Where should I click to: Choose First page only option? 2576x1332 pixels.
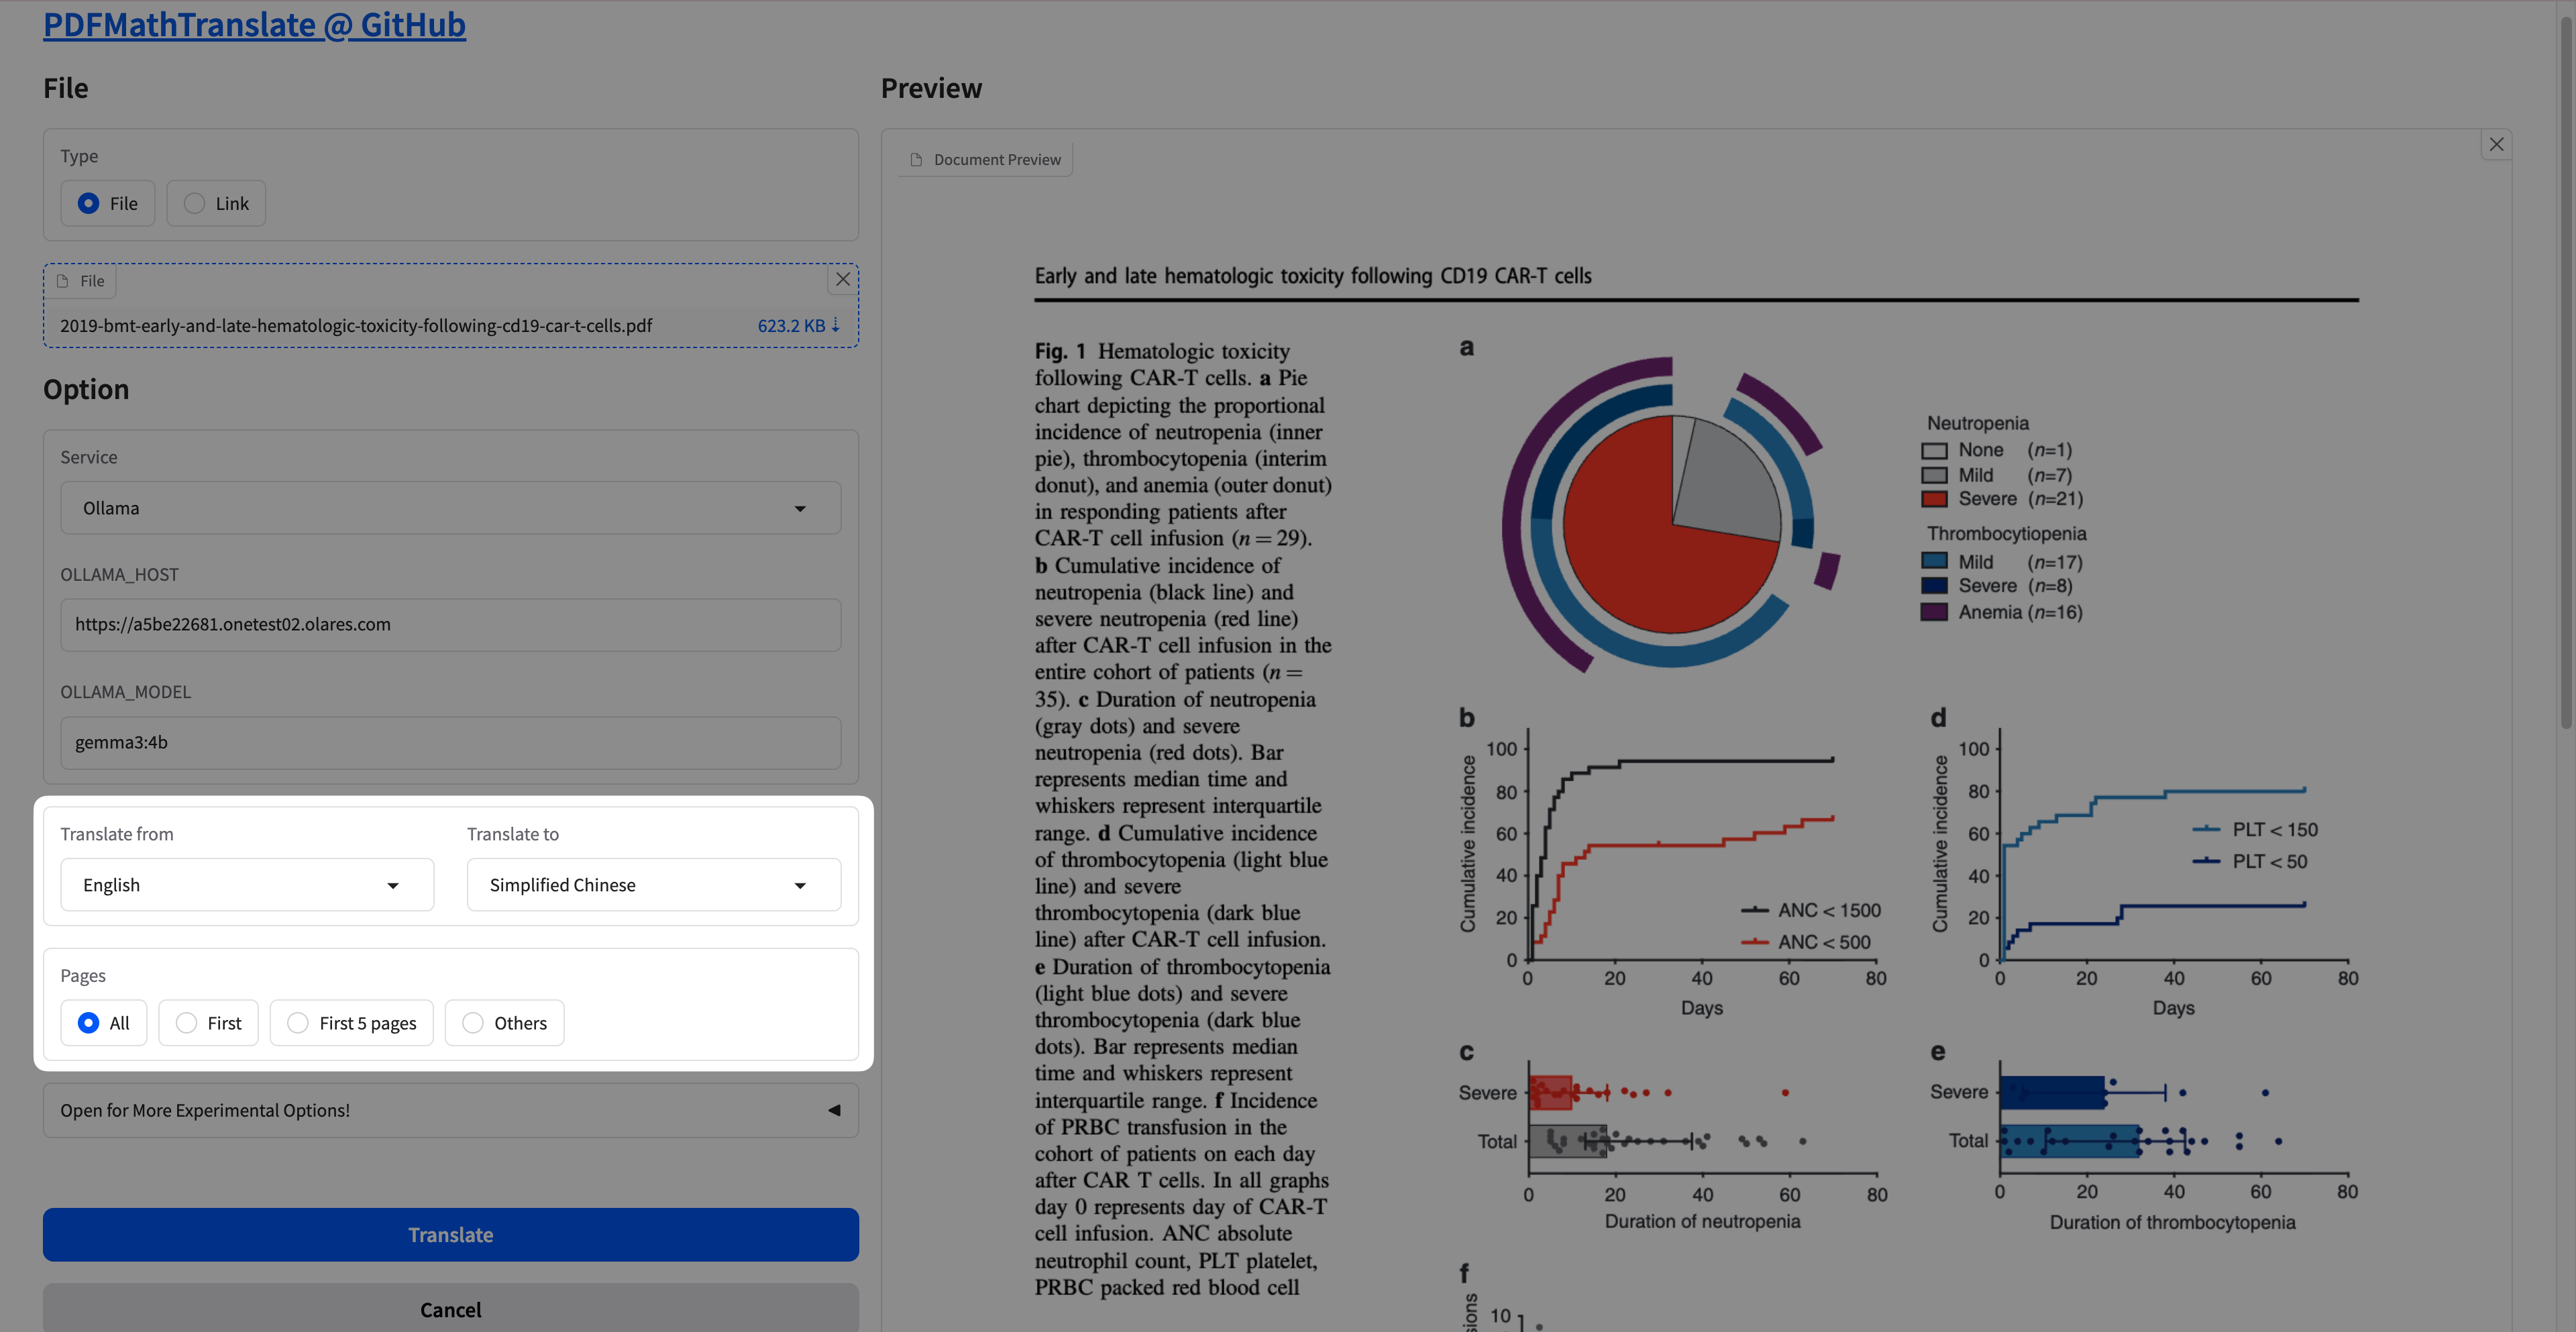[x=187, y=1023]
